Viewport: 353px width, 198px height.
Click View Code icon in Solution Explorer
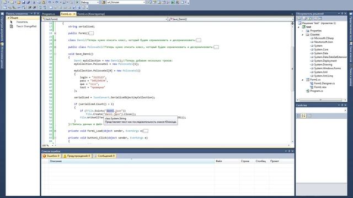(x=315, y=18)
